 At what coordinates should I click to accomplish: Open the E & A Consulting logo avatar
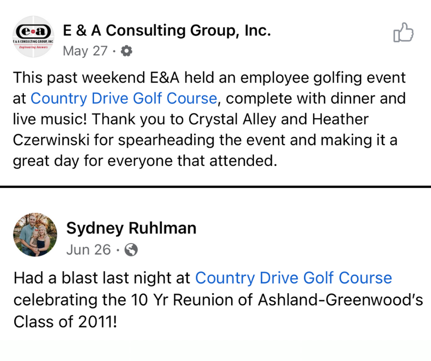[x=33, y=37]
